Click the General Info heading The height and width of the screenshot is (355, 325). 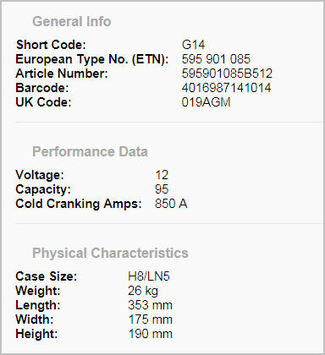click(72, 21)
